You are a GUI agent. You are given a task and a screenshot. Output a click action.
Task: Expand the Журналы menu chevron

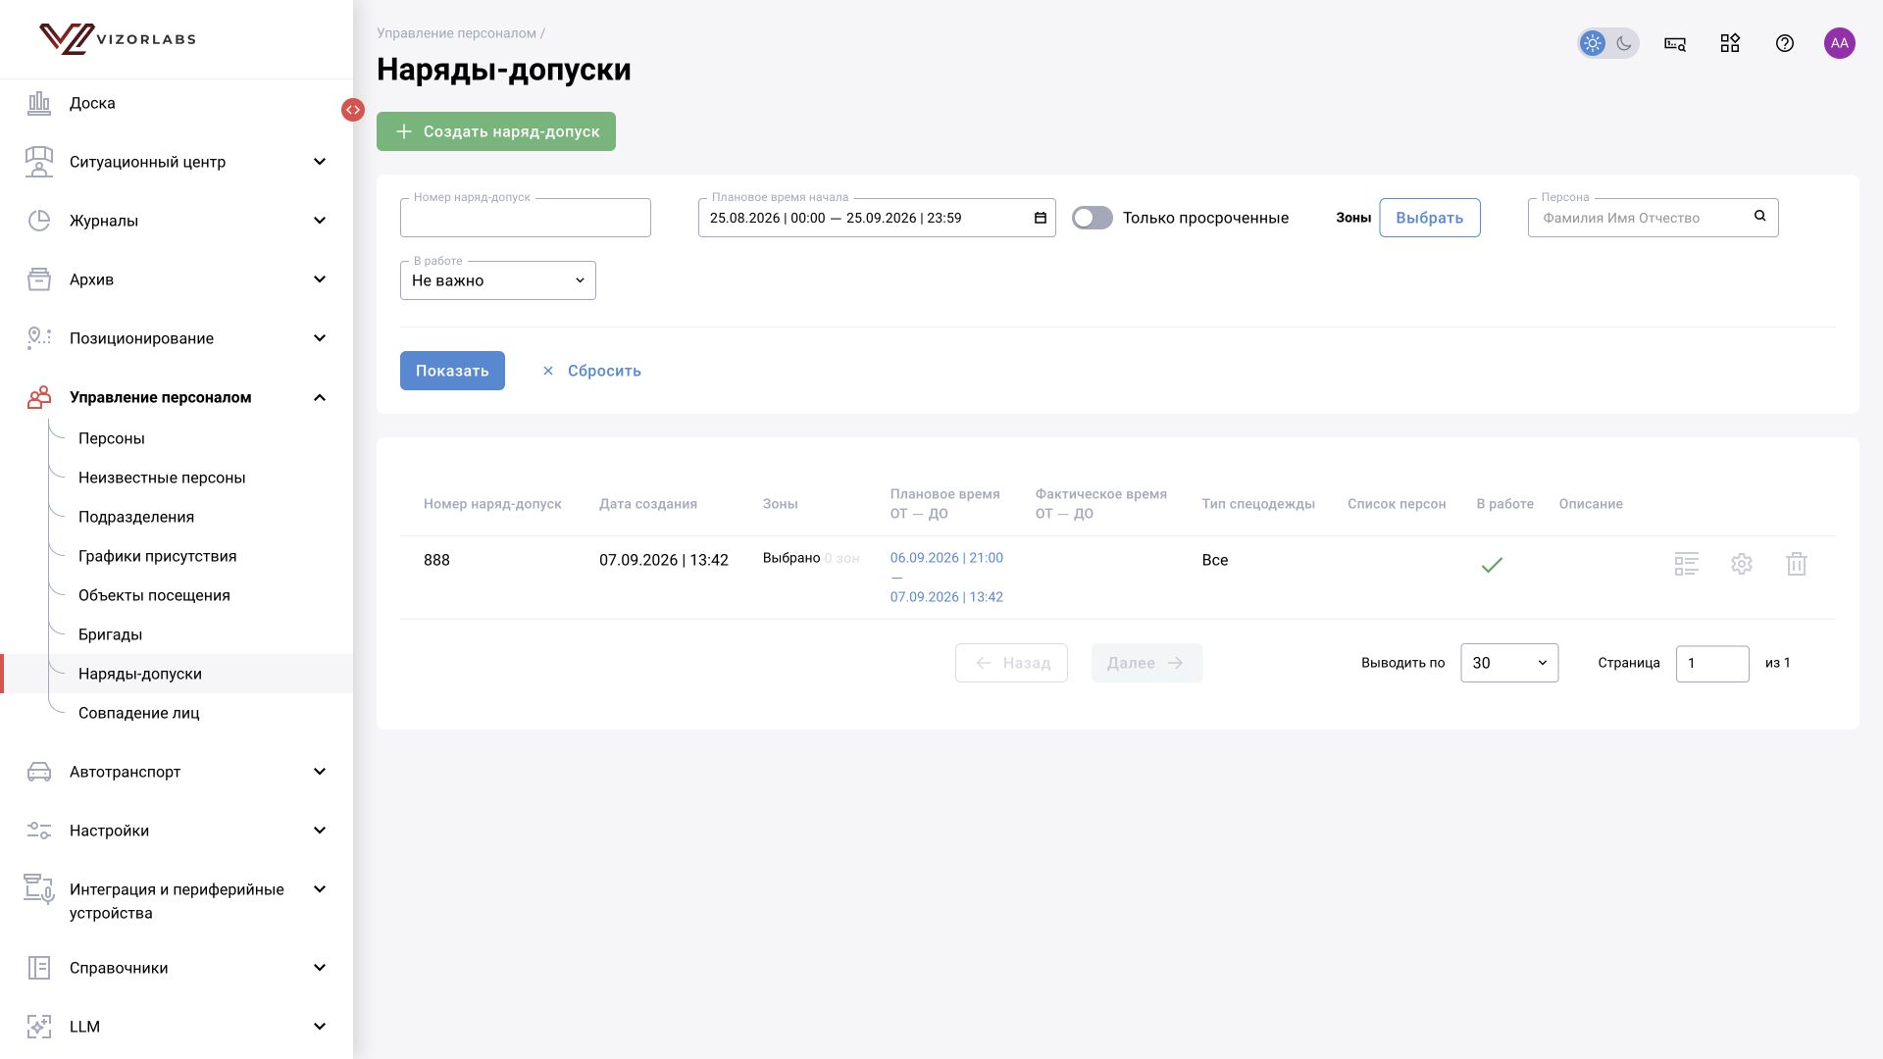coord(320,221)
